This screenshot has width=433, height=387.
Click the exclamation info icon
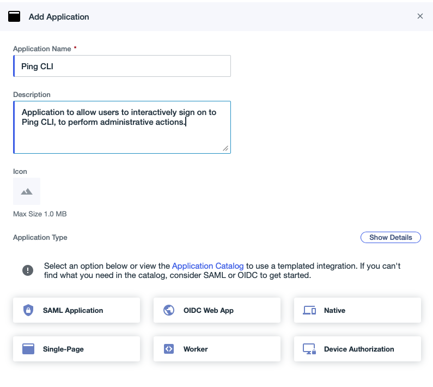(x=28, y=270)
